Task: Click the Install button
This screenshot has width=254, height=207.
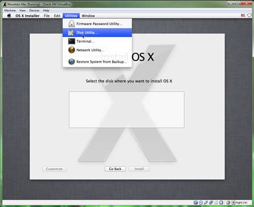Action: pyautogui.click(x=139, y=169)
